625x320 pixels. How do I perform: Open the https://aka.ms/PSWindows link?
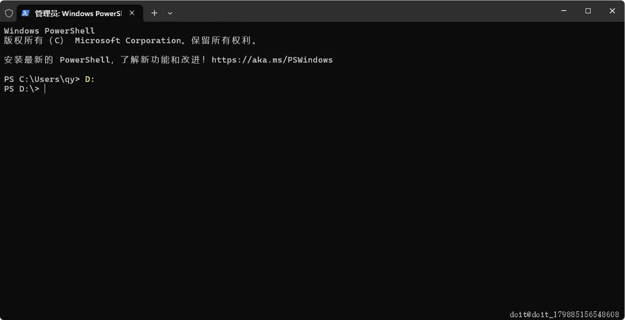(x=272, y=60)
